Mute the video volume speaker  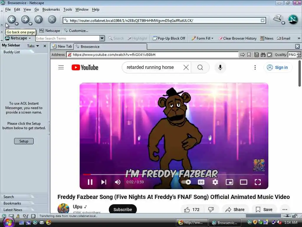pos(117,182)
